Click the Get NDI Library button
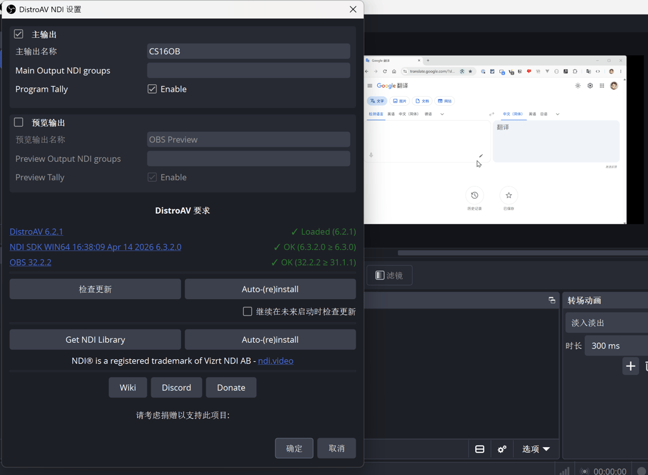 (95, 340)
